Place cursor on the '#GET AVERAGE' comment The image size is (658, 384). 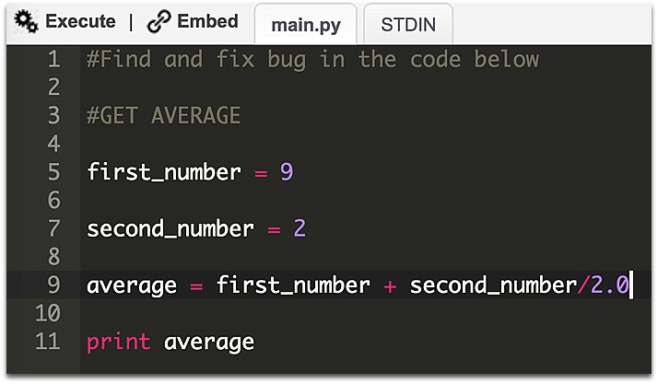(164, 116)
